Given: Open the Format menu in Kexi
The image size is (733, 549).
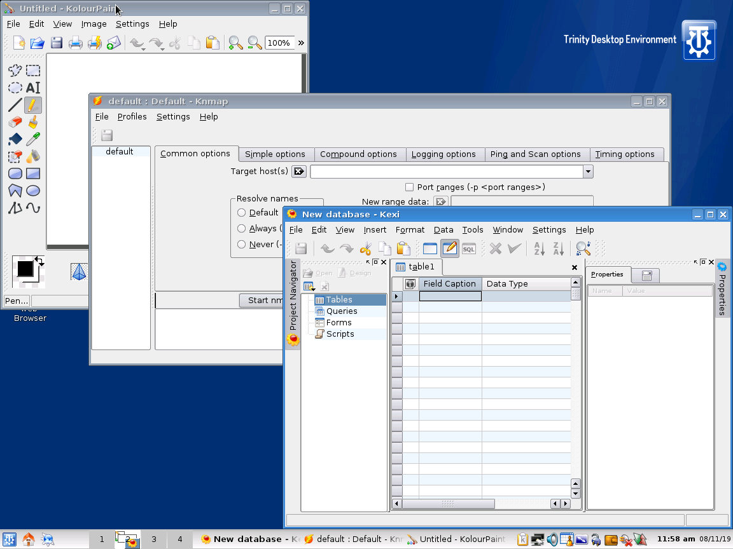Looking at the screenshot, I should pyautogui.click(x=410, y=229).
